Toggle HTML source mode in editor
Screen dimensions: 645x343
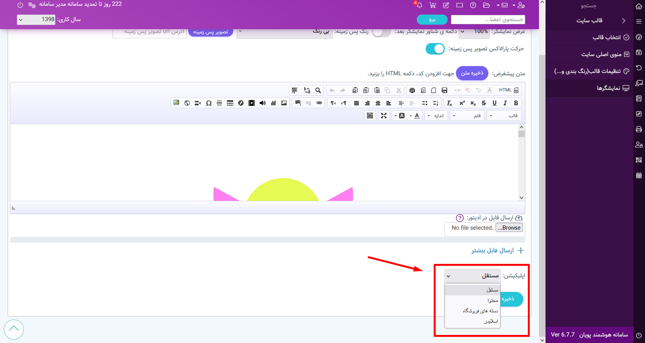click(x=509, y=90)
